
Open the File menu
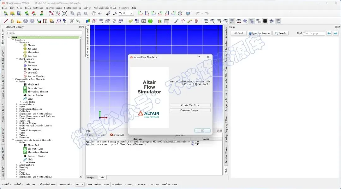click(4, 8)
